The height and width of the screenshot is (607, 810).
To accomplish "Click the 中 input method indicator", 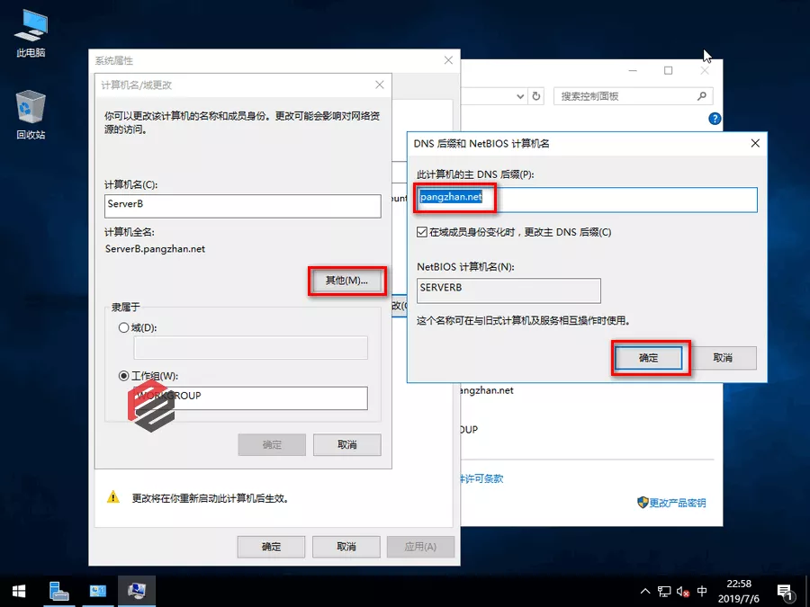I will [x=702, y=592].
